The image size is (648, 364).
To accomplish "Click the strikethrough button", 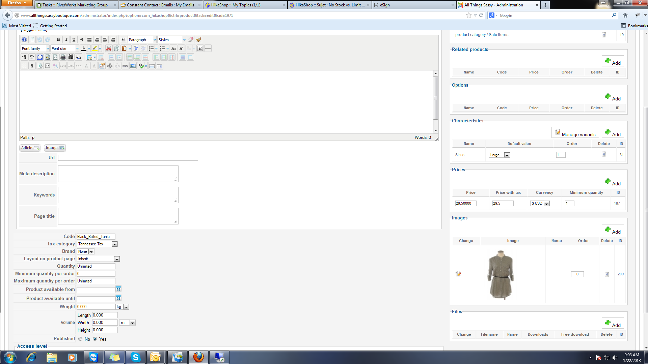I will (82, 40).
